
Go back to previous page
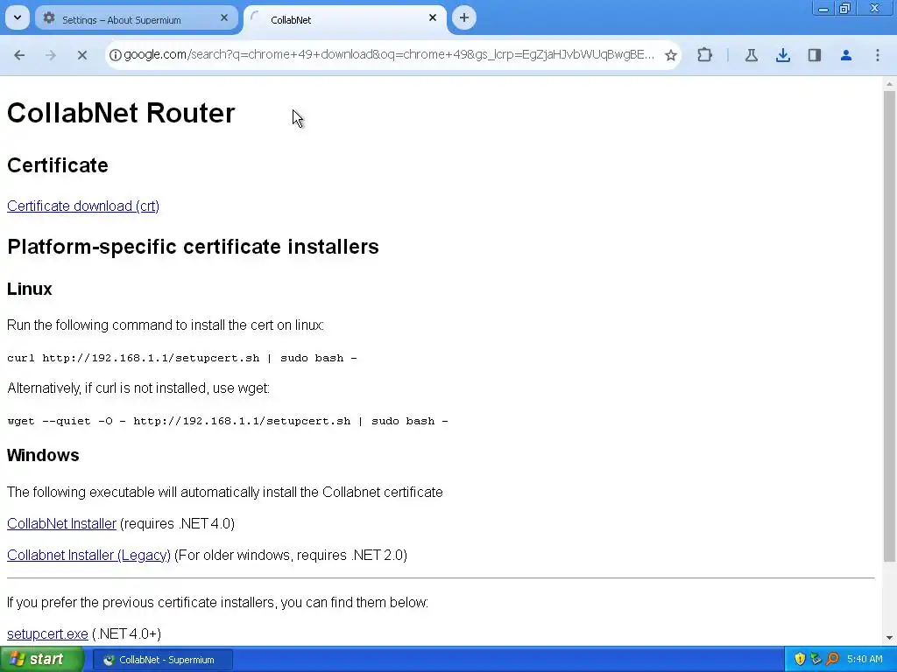[x=19, y=55]
